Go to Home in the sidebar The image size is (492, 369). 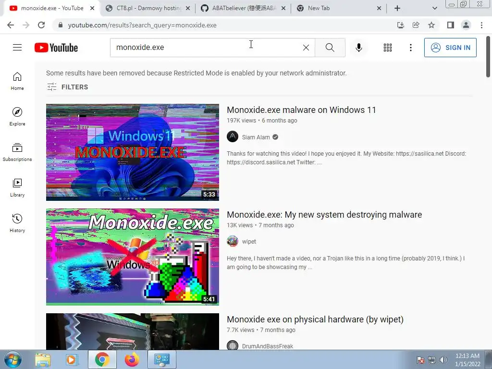point(17,81)
